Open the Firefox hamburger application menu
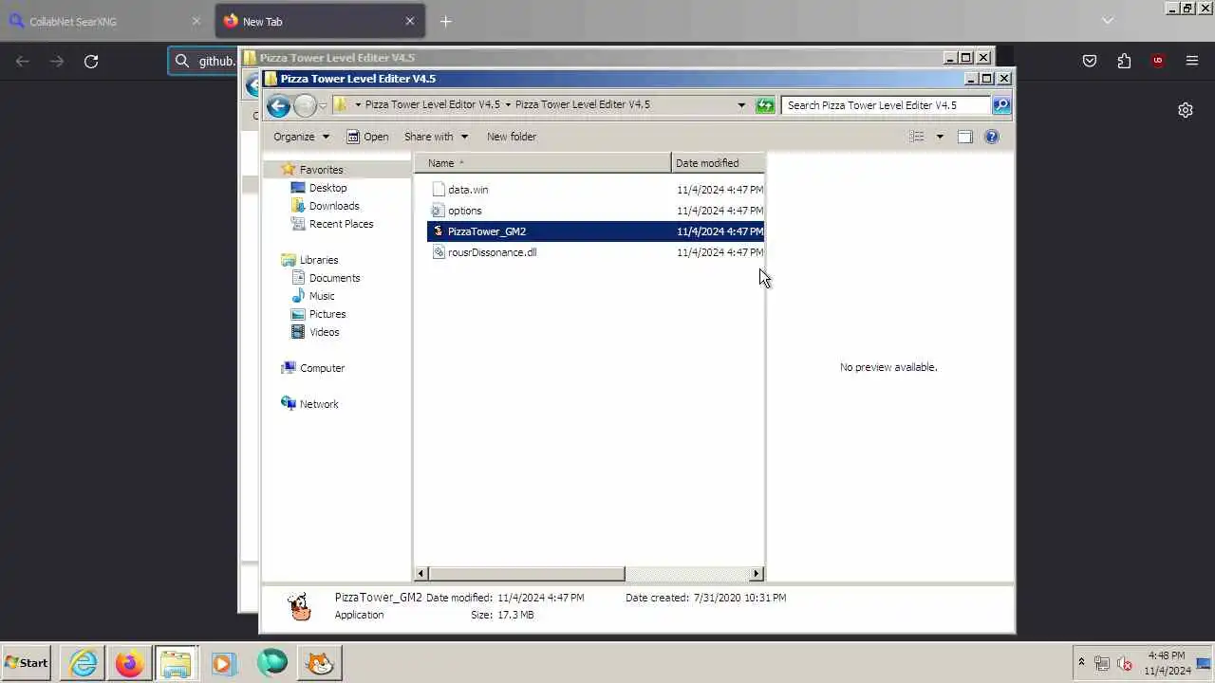Screen dimensions: 1215x683 pyautogui.click(x=1192, y=61)
